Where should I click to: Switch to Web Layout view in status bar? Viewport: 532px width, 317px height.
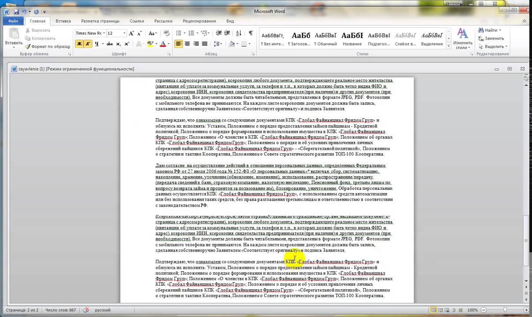click(x=448, y=310)
